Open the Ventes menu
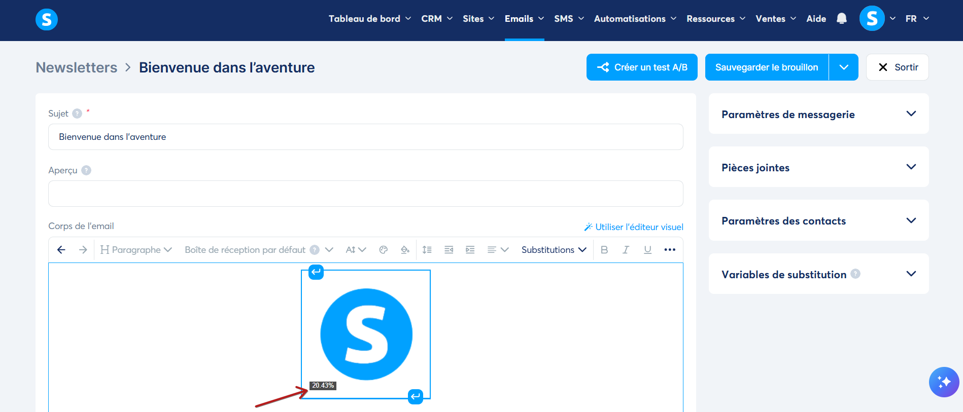This screenshot has width=963, height=412. [776, 19]
